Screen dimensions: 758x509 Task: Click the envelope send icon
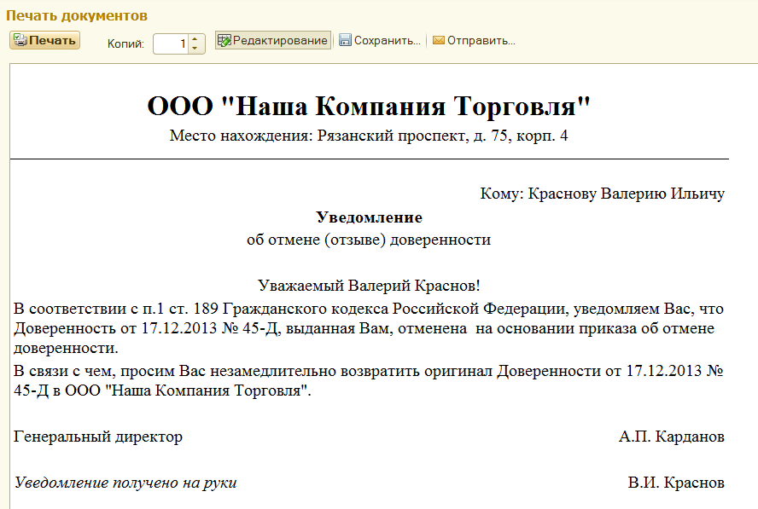click(439, 40)
